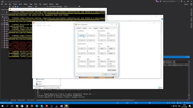Launch Chrome from the taskbar
The width and height of the screenshot is (193, 108).
[x=27, y=106]
